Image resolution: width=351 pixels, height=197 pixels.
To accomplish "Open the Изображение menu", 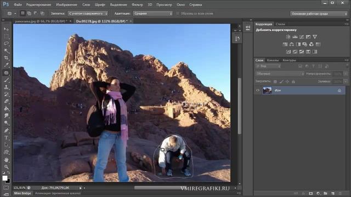I will pos(66,5).
